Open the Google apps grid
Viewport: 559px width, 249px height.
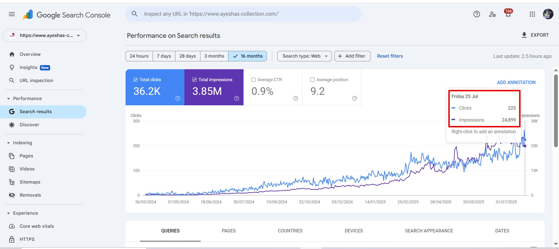(x=532, y=14)
